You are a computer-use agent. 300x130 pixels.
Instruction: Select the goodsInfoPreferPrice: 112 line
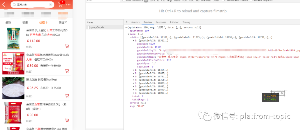pos(154,60)
